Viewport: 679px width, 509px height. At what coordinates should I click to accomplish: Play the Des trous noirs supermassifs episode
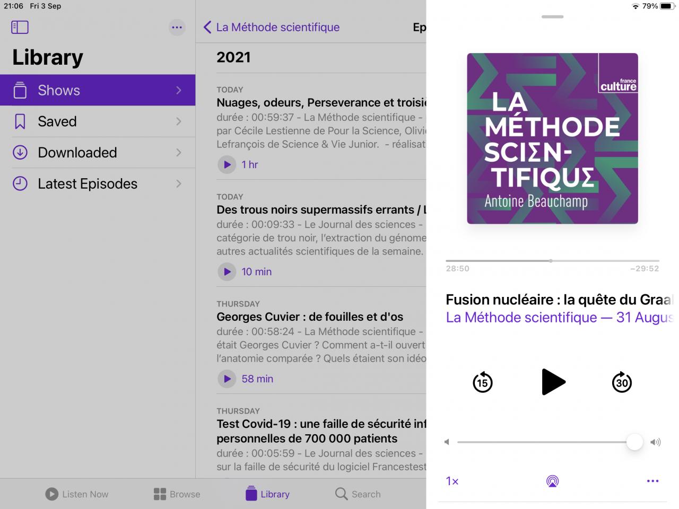coord(227,271)
